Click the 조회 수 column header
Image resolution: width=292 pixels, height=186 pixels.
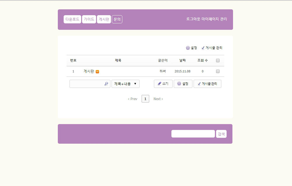(x=203, y=60)
